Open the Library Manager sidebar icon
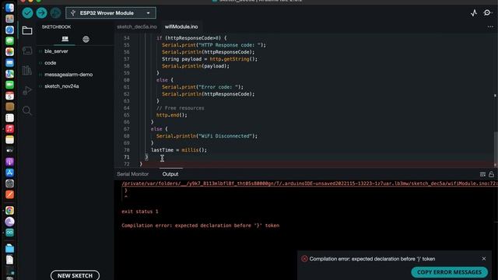The width and height of the screenshot is (498, 280). (27, 71)
